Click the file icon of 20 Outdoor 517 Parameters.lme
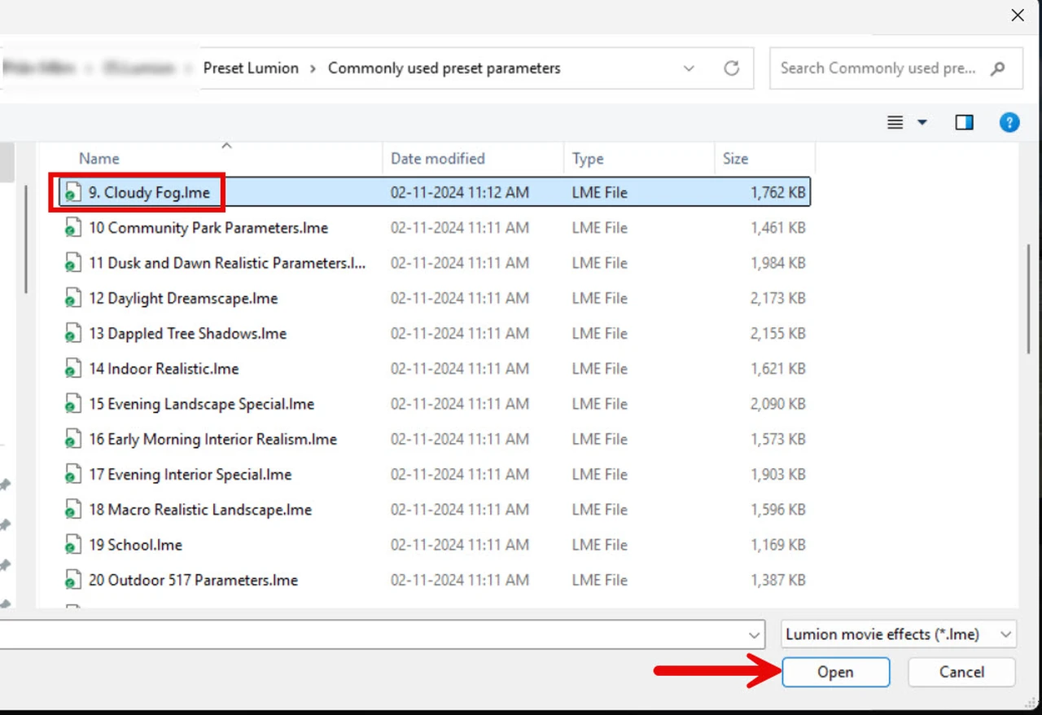The image size is (1042, 715). (x=72, y=580)
